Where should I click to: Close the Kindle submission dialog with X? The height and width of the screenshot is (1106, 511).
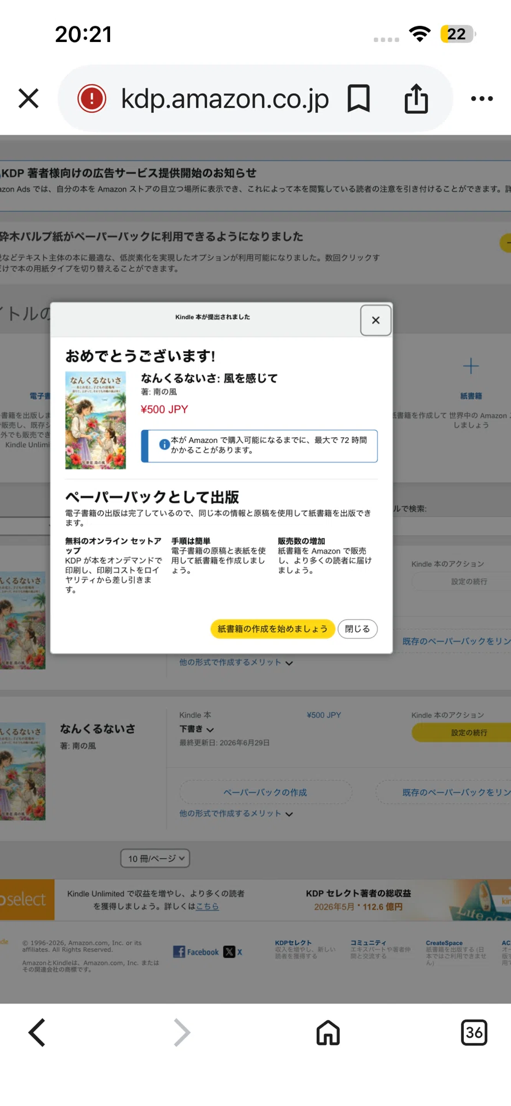(376, 320)
